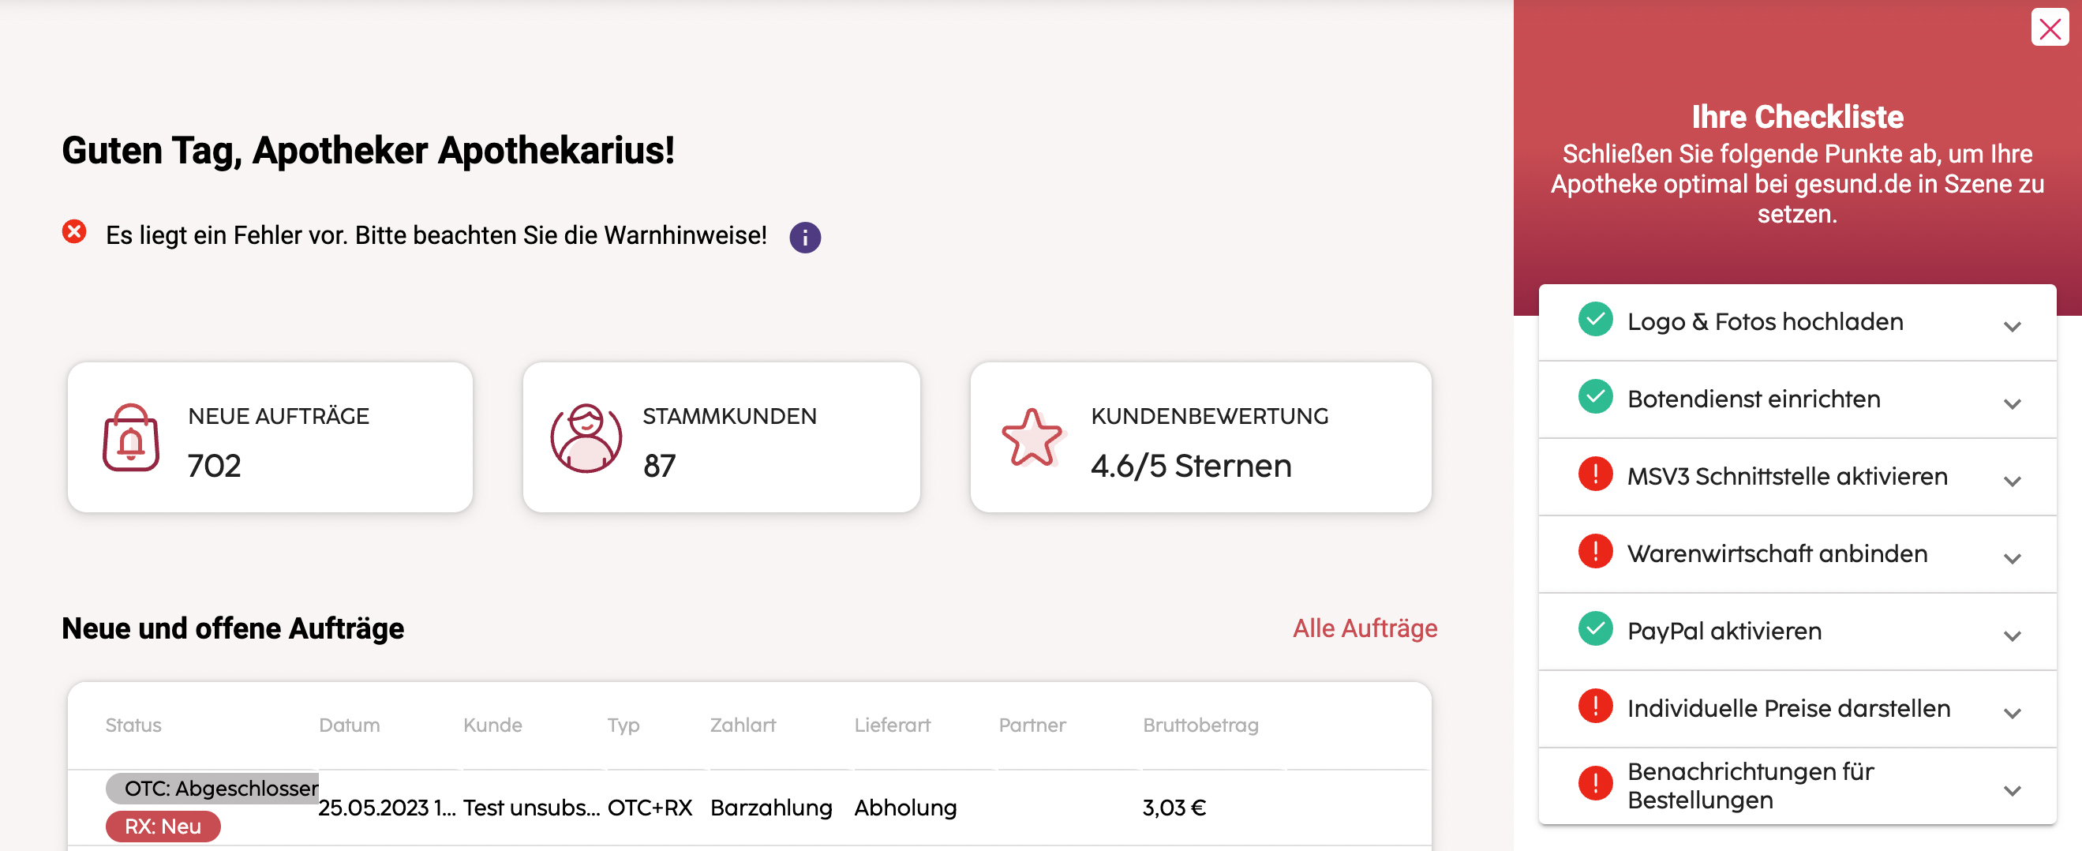
Task: Expand the Logo & Fotos hochladen chevron
Action: pyautogui.click(x=2012, y=326)
